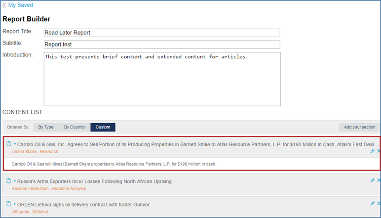Remove the Carrizo Oil & Gas item with the X icon
Image resolution: width=381 pixels, height=218 pixels.
tap(379, 151)
